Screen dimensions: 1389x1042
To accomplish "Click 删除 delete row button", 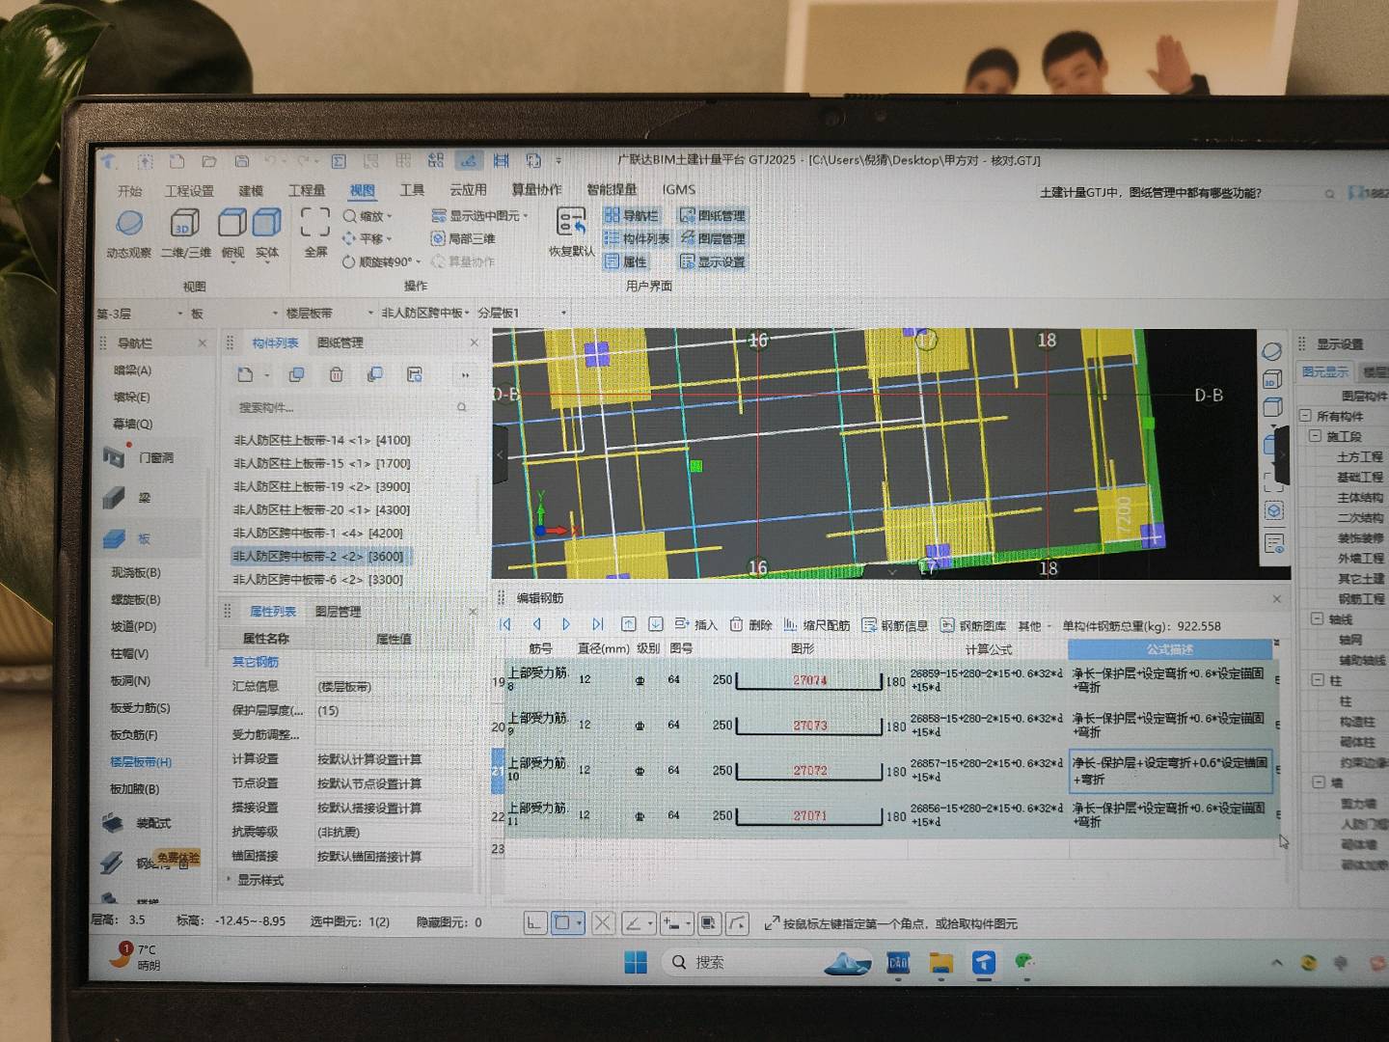I will tap(751, 624).
